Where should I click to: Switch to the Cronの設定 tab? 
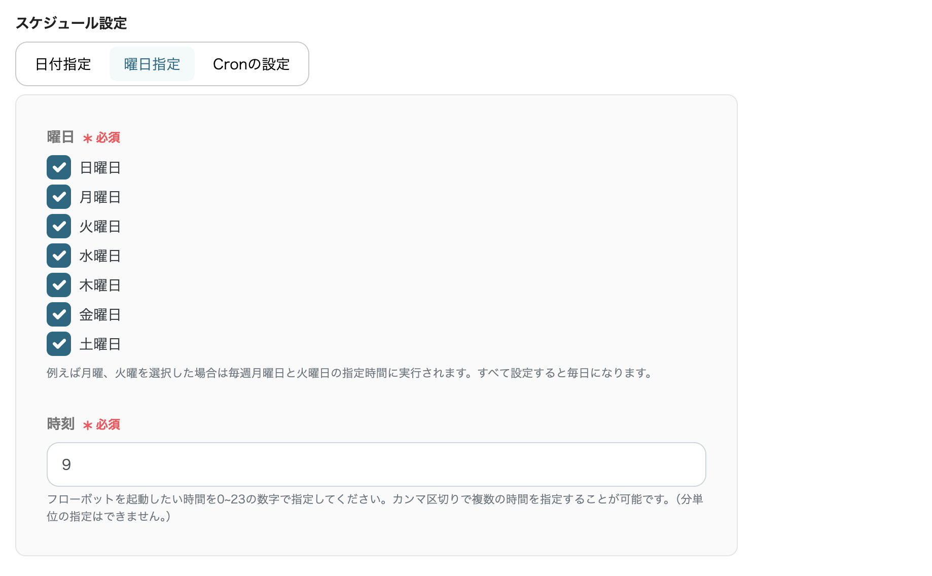pos(251,64)
